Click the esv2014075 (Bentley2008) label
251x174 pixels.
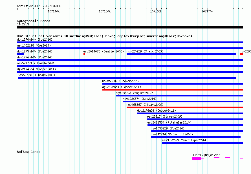click(x=104, y=51)
